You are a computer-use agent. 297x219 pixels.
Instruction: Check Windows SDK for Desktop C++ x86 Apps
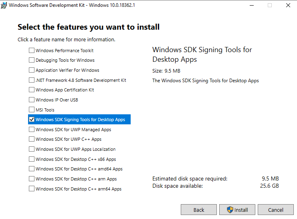(32, 159)
